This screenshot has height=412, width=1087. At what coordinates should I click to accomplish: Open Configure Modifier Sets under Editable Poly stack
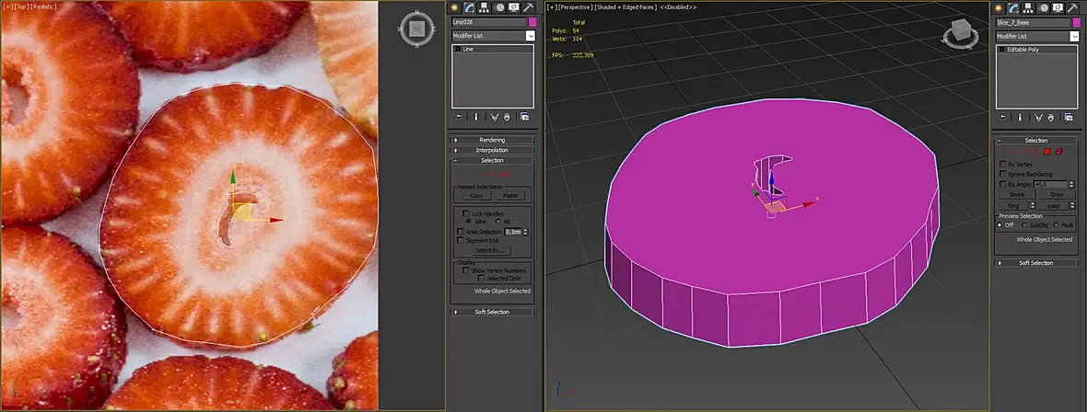pyautogui.click(x=1069, y=116)
